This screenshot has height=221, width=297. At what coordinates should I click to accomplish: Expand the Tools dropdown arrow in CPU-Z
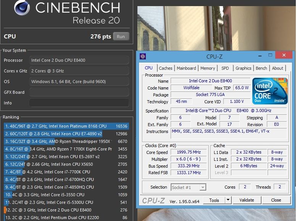point(228,200)
